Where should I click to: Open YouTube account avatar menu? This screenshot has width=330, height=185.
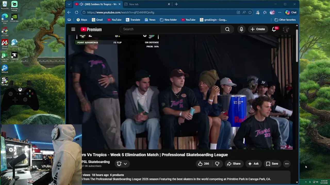[286, 29]
